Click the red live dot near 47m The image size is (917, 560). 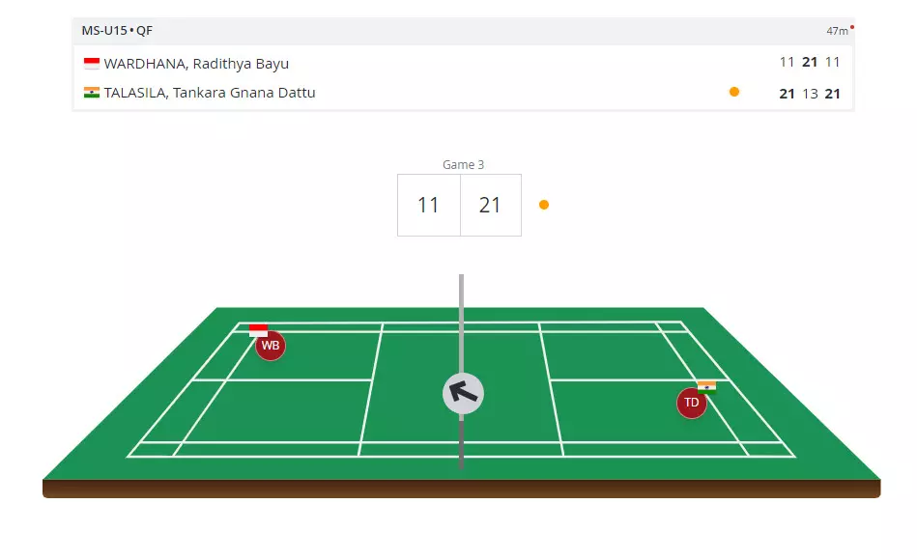(852, 27)
